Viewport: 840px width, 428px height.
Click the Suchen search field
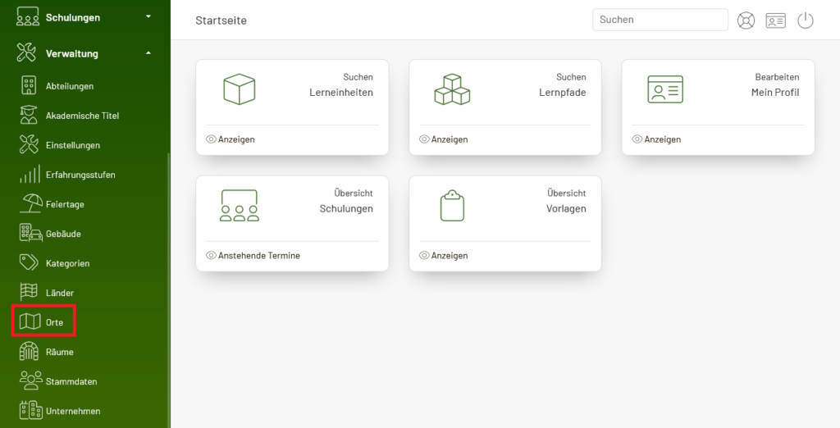click(660, 20)
